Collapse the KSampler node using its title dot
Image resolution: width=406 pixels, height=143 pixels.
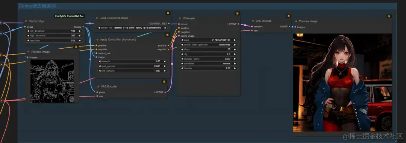point(180,18)
